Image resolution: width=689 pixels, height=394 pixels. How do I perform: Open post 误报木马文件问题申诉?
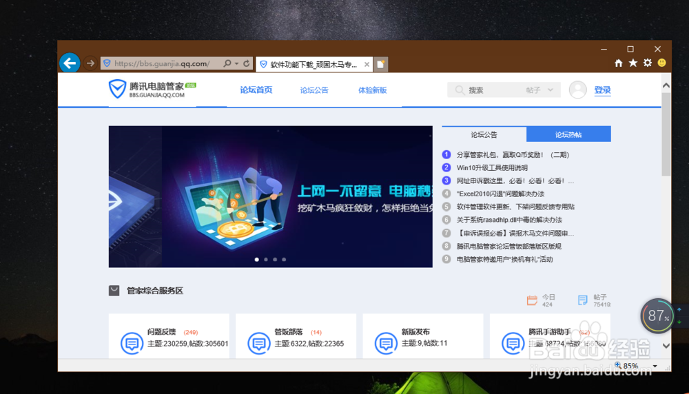(x=515, y=234)
